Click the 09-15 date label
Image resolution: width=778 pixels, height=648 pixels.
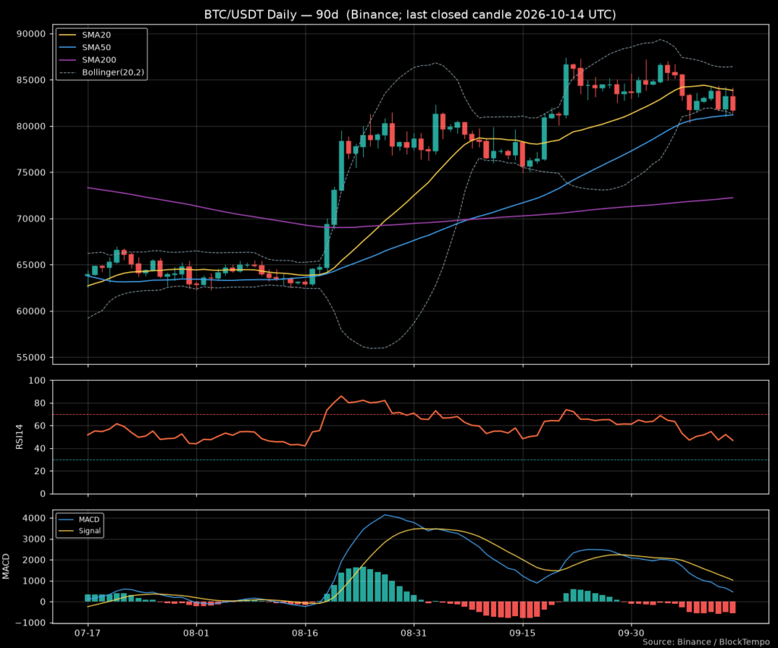click(x=523, y=633)
